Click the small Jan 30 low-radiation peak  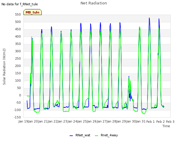129,76
